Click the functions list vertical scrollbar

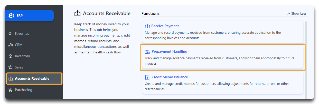point(306,60)
